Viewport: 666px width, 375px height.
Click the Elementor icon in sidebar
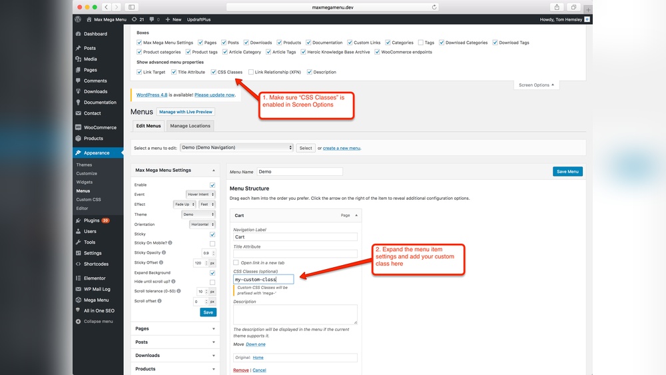(78, 278)
